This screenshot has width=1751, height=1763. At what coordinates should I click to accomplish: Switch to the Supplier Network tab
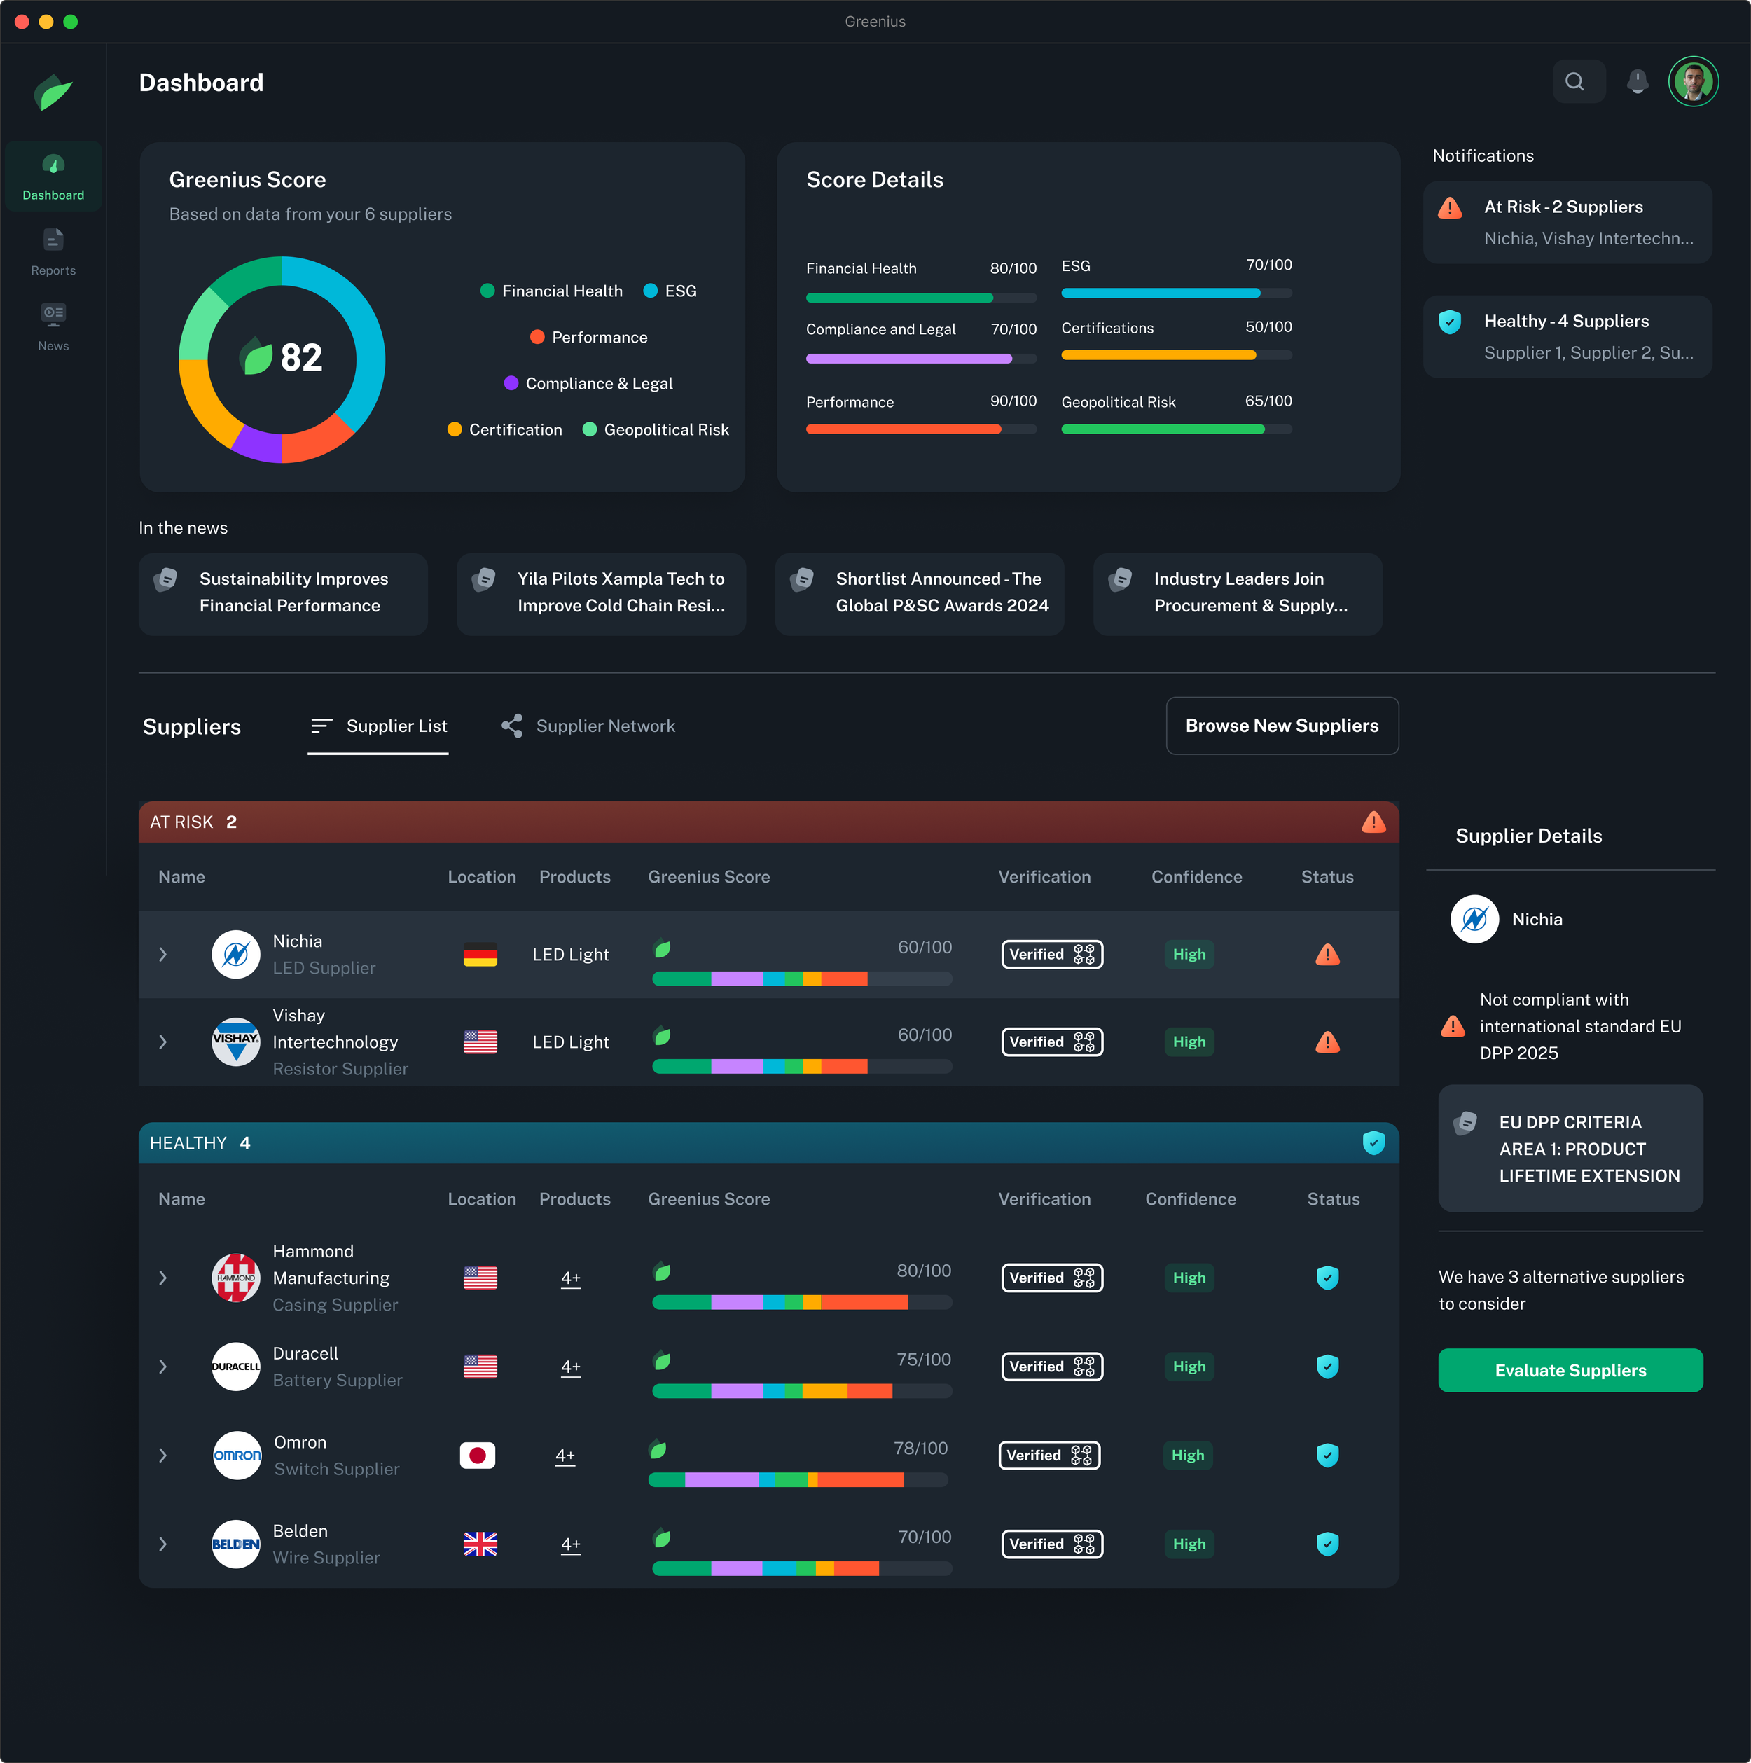coord(588,726)
